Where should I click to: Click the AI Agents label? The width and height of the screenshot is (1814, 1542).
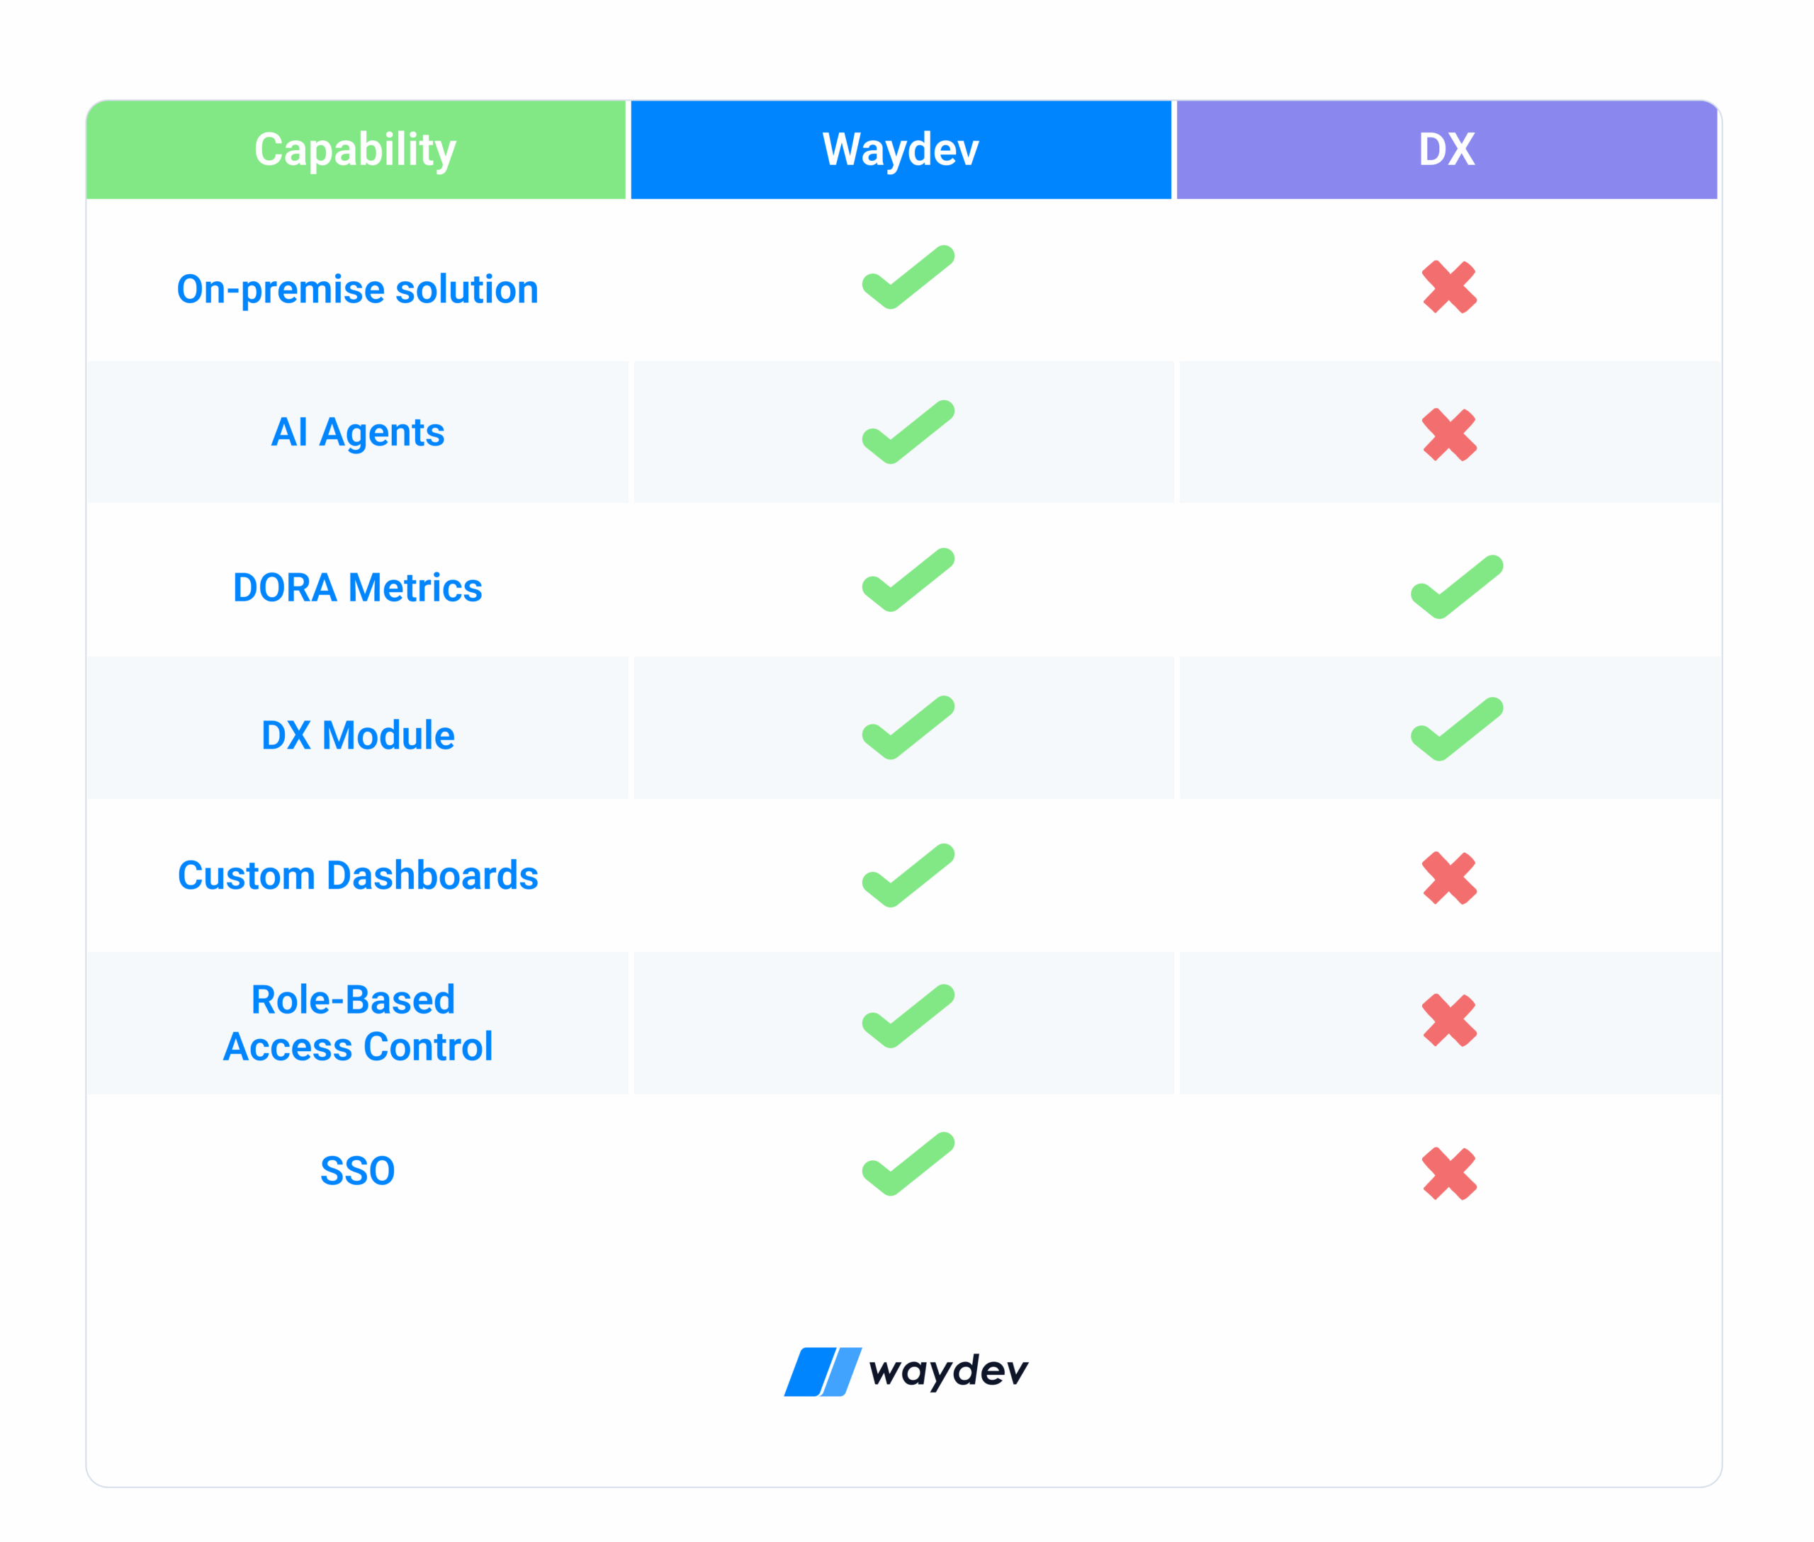coord(358,433)
